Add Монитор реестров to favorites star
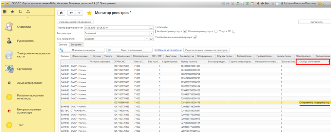Screen dimensions: 332x133 (89, 13)
